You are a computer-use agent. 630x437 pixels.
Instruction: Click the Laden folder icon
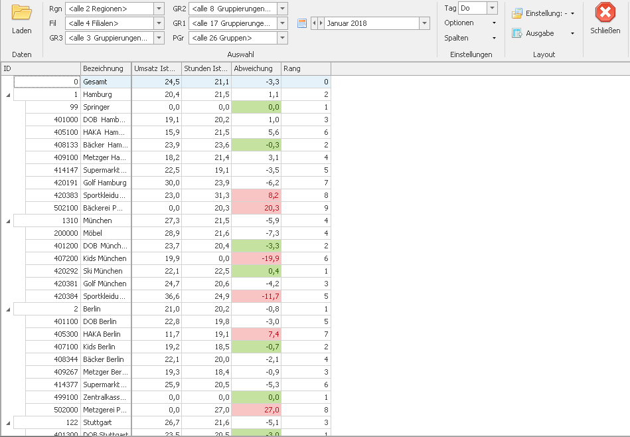[x=21, y=13]
